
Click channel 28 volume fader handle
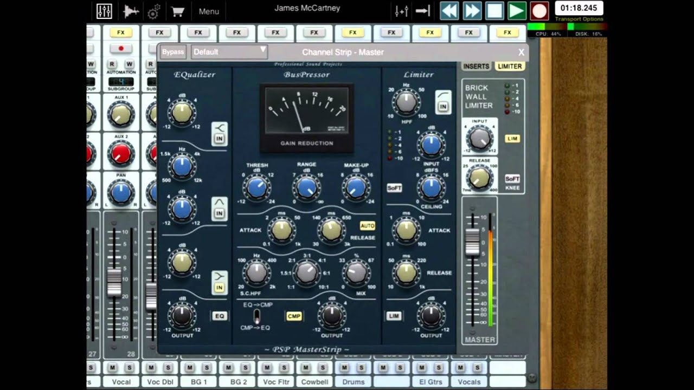tap(114, 282)
